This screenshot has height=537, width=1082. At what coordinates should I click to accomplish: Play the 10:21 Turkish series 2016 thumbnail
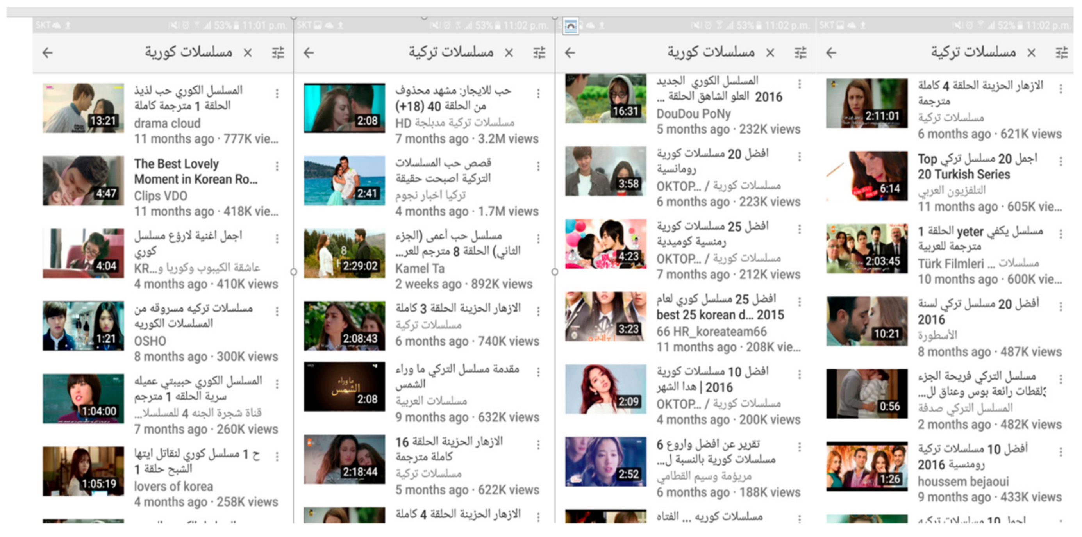click(867, 321)
